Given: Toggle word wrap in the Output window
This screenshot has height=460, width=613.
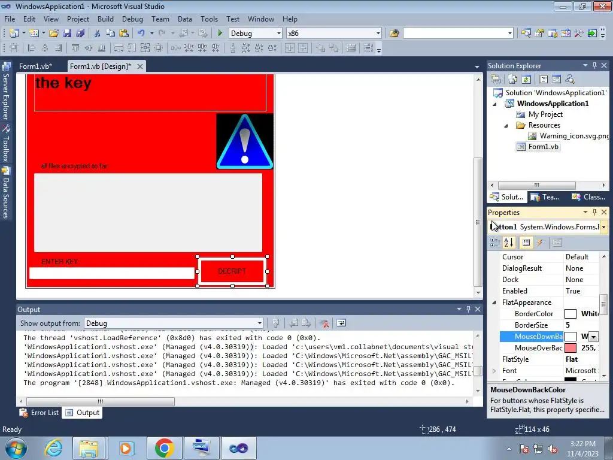Looking at the screenshot, I should [341, 323].
